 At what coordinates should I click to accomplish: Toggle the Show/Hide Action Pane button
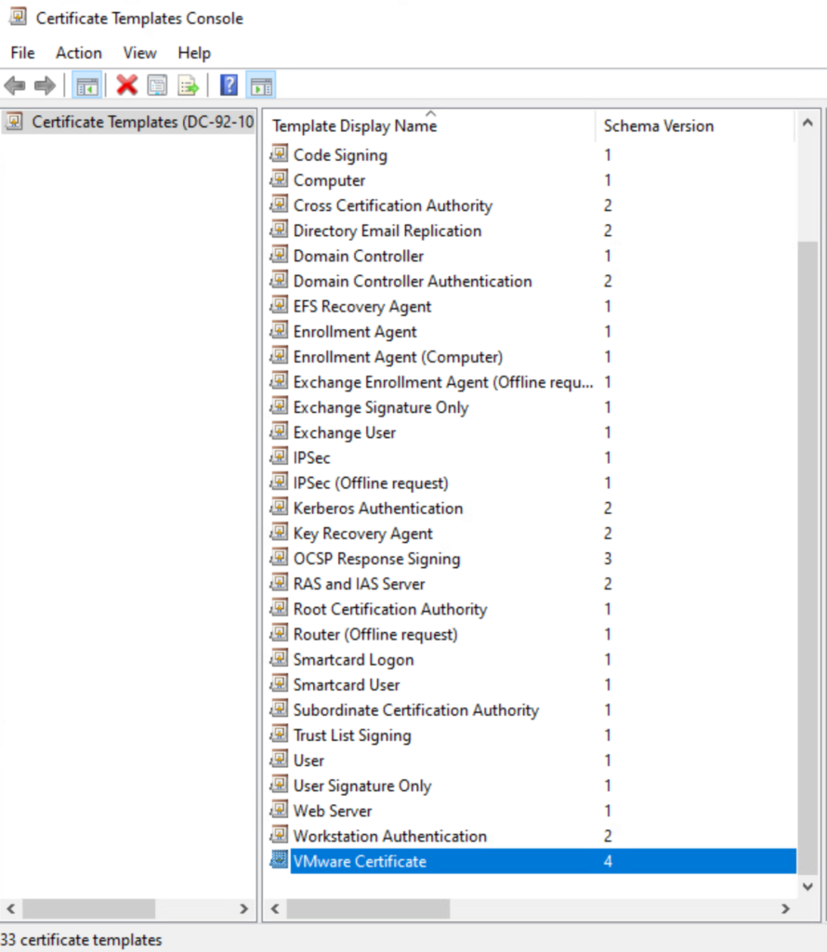click(261, 86)
